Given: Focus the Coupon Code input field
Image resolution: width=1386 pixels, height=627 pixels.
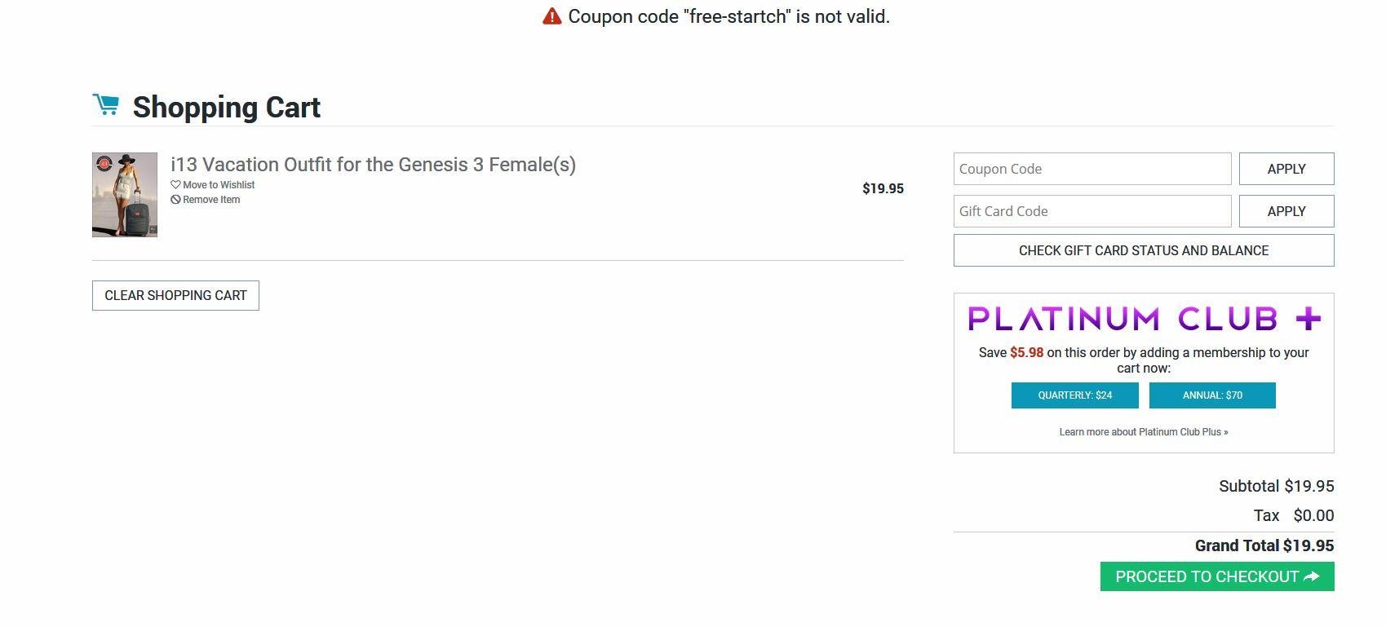Looking at the screenshot, I should point(1092,169).
